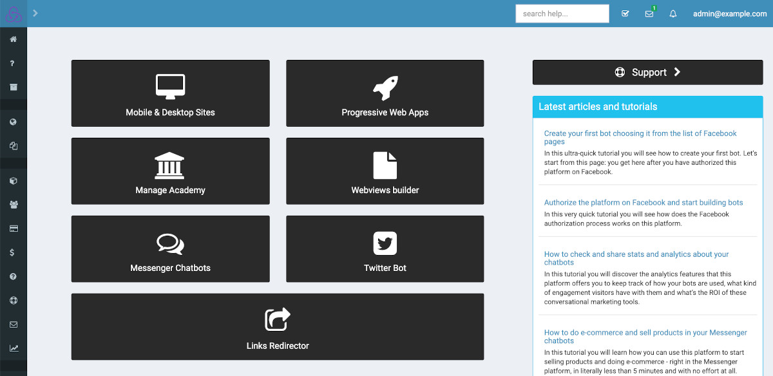Click the archive box sidebar icon

click(x=13, y=87)
